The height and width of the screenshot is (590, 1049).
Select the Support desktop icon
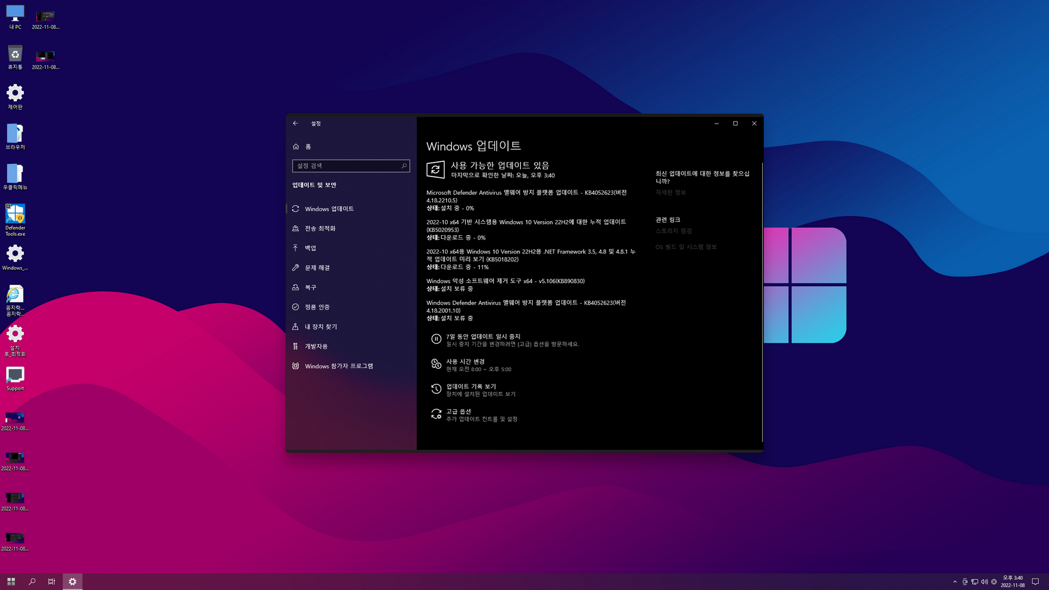[15, 379]
